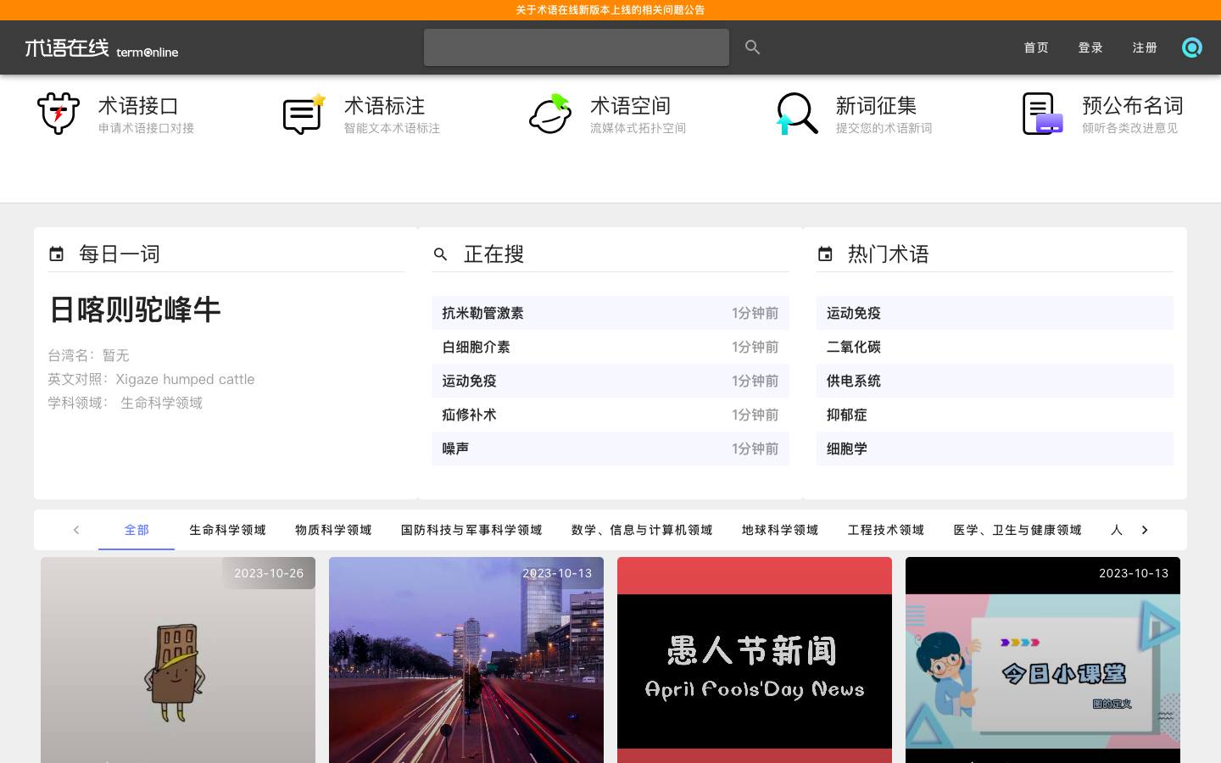The height and width of the screenshot is (763, 1221).
Task: Click the 术语在线 termonline logo
Action: (102, 48)
